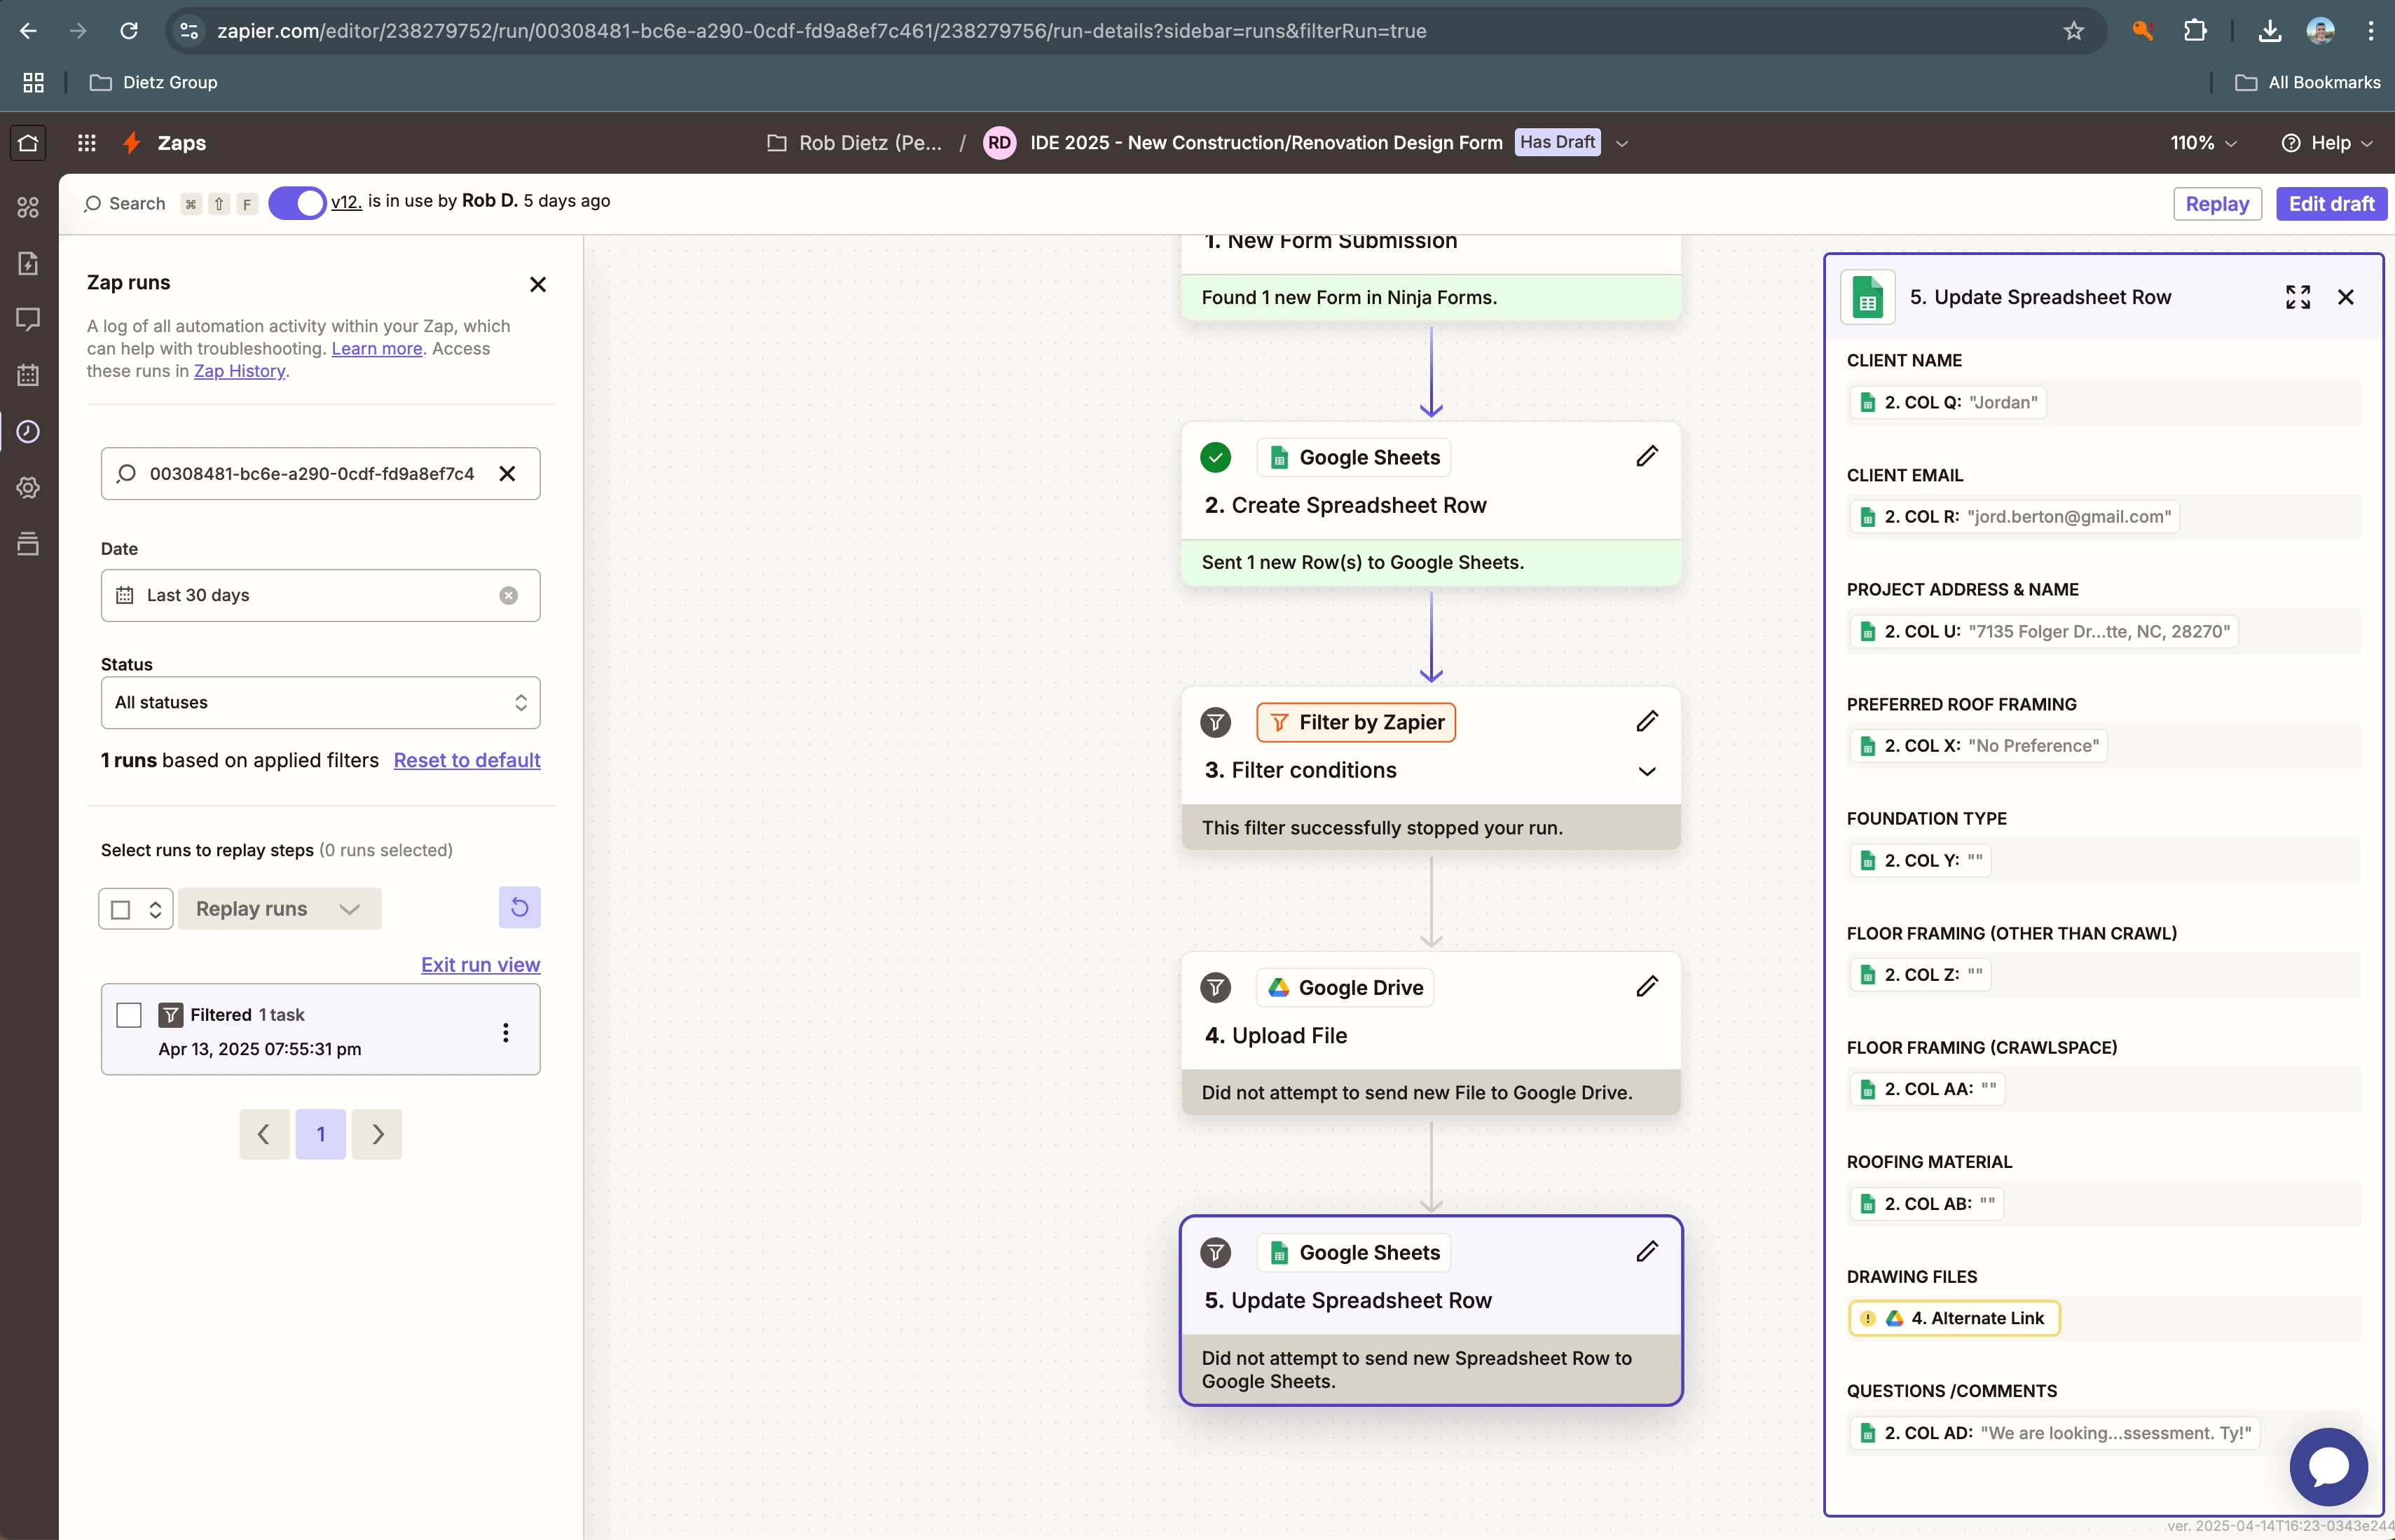The height and width of the screenshot is (1540, 2395).
Task: Check the Filtered 1 task run checkbox
Action: [x=129, y=1015]
